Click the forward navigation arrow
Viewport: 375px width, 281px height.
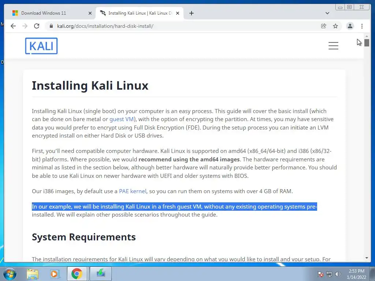pos(25,26)
